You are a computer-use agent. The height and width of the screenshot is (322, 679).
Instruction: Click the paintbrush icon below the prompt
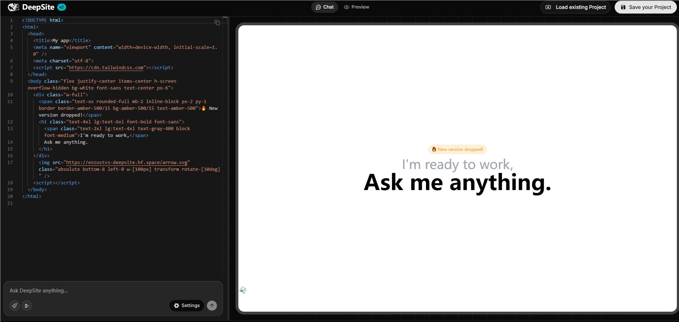click(15, 306)
